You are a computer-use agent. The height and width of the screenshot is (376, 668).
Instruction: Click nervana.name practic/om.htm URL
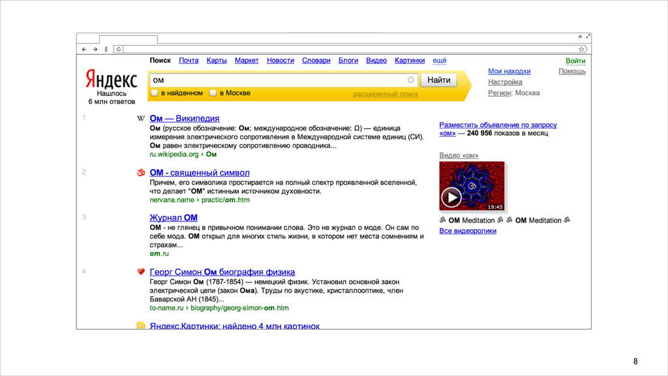click(200, 200)
